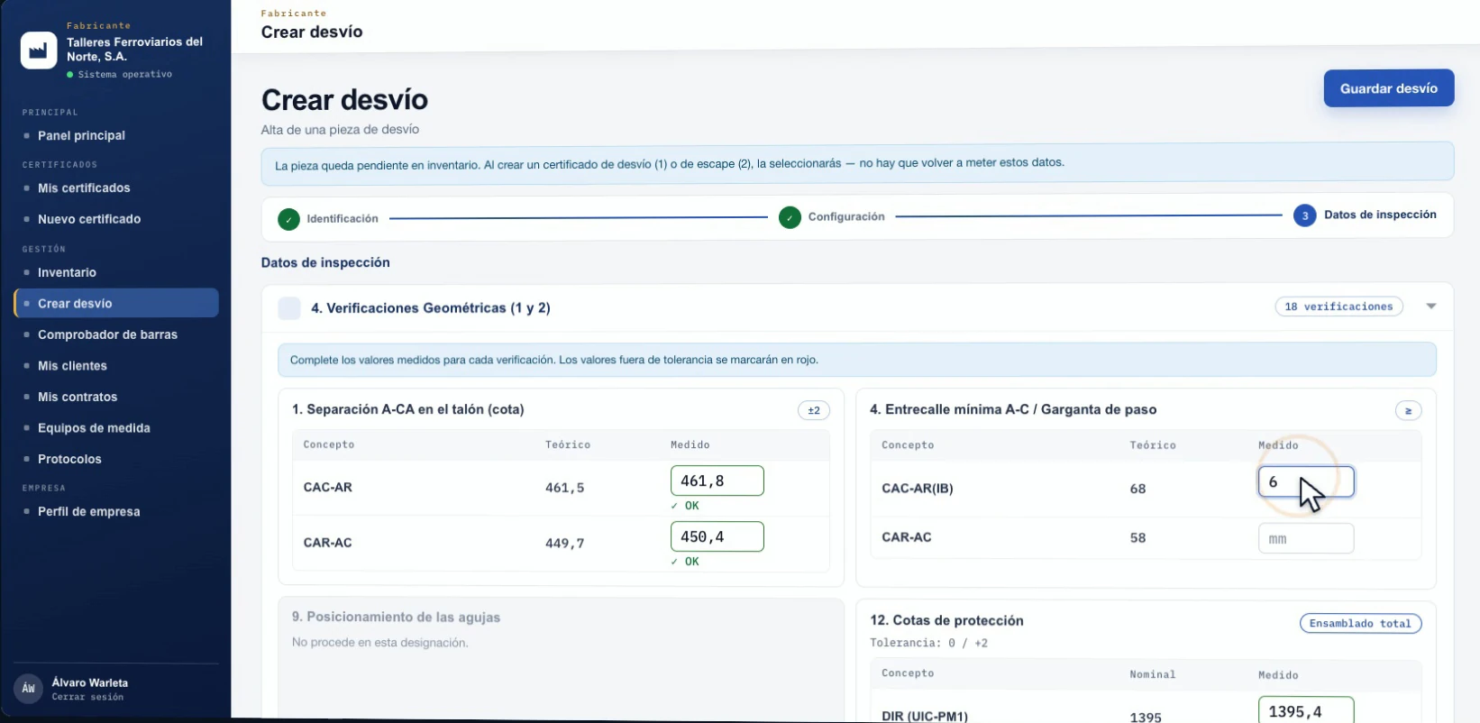Click the step 3 circle icon

tap(1304, 216)
